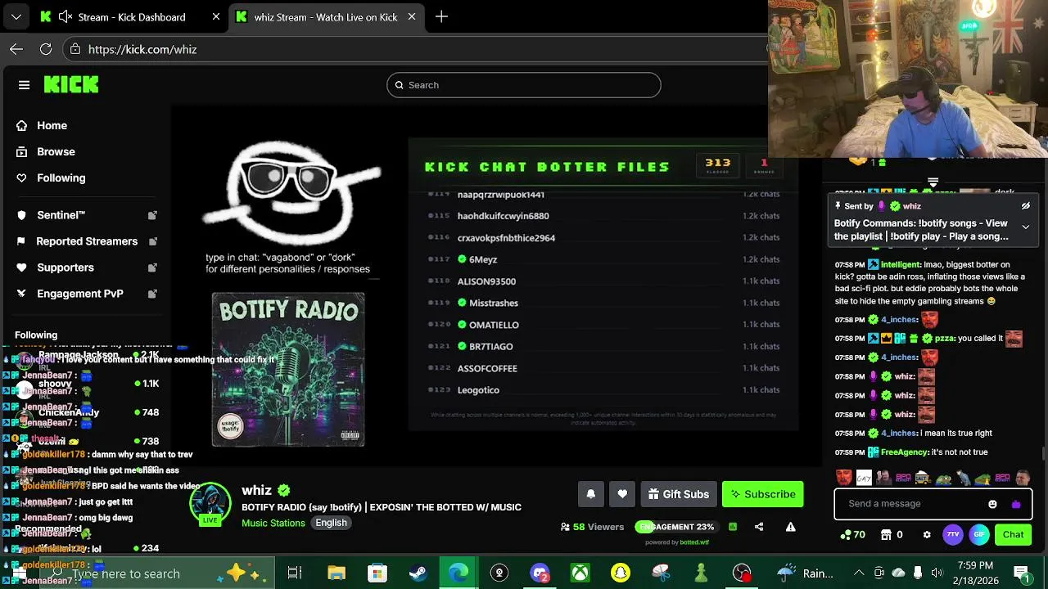Open the volume control in system tray
Viewport: 1048px width, 589px height.
pyautogui.click(x=937, y=573)
